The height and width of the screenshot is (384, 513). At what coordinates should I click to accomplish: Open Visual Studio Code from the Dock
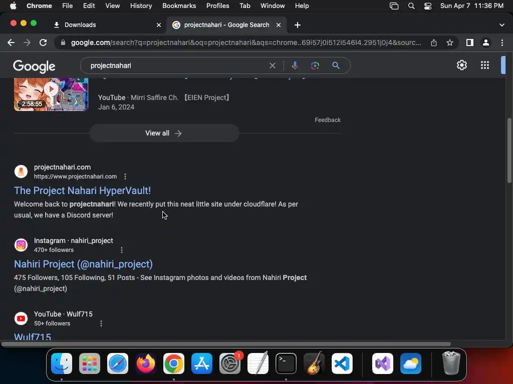(342, 363)
